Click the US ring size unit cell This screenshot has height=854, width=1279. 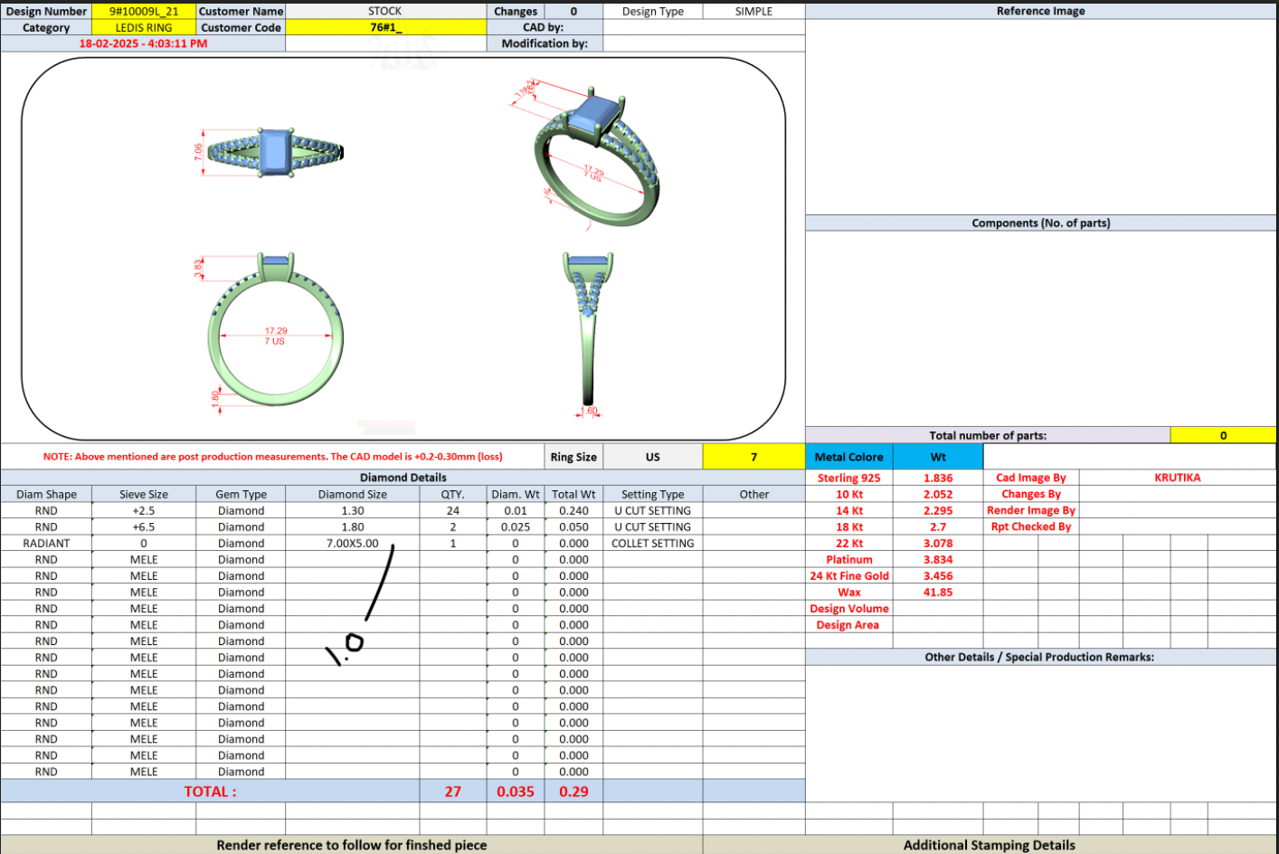click(653, 457)
